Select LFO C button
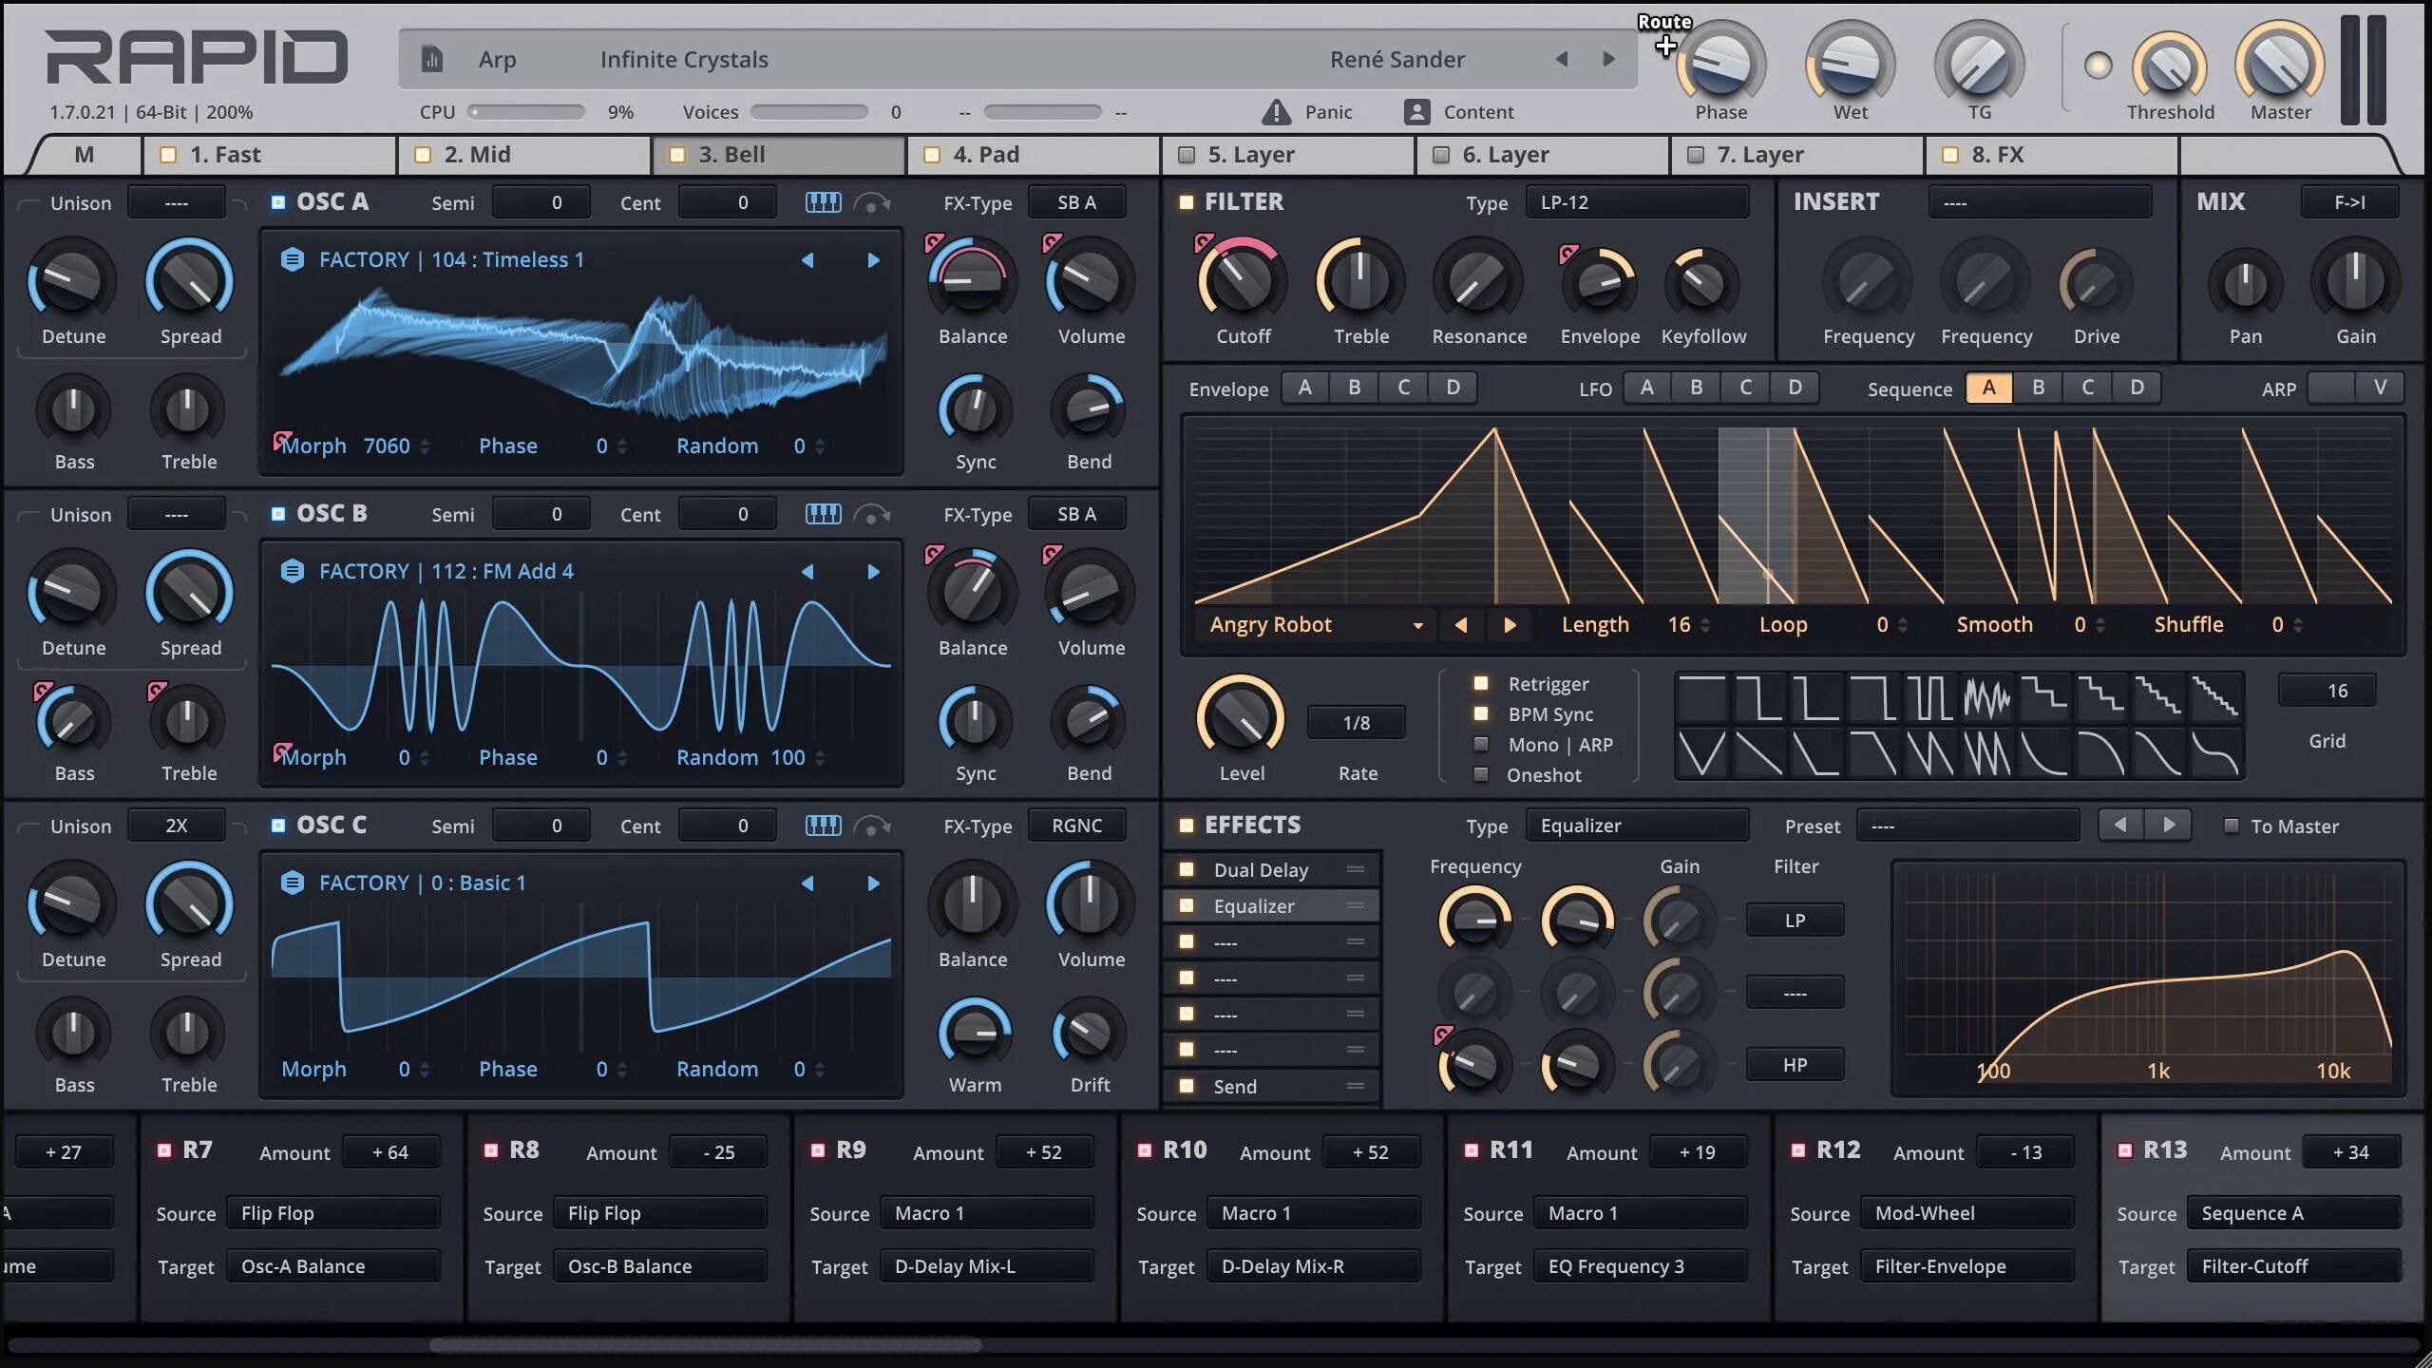Image resolution: width=2432 pixels, height=1368 pixels. click(x=1745, y=388)
